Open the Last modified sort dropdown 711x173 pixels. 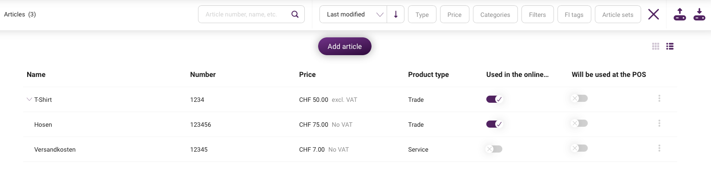click(x=353, y=14)
